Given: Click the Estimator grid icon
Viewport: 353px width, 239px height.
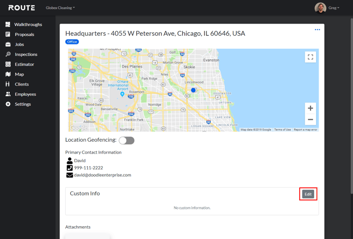Looking at the screenshot, I should coord(8,64).
